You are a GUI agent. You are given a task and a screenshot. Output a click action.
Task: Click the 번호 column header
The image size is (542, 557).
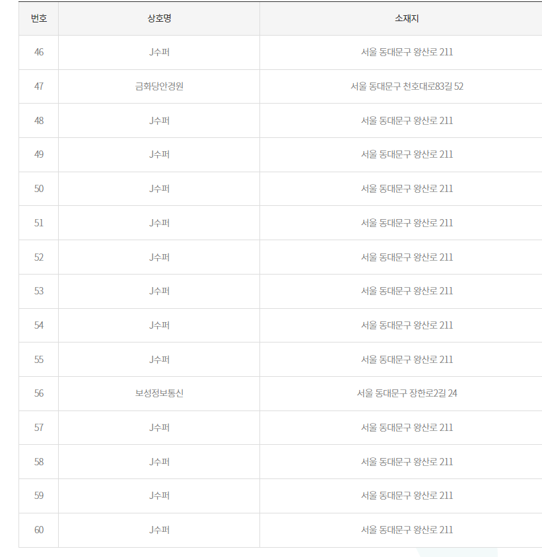tap(39, 18)
